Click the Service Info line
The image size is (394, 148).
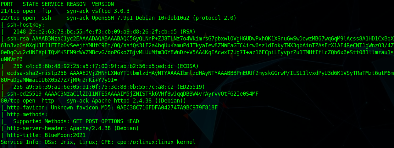pos(98,142)
